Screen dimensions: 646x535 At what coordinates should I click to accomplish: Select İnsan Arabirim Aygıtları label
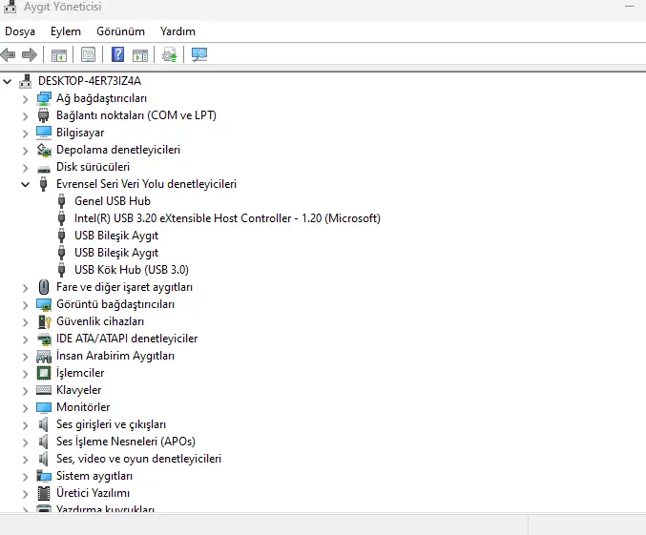[x=115, y=356]
